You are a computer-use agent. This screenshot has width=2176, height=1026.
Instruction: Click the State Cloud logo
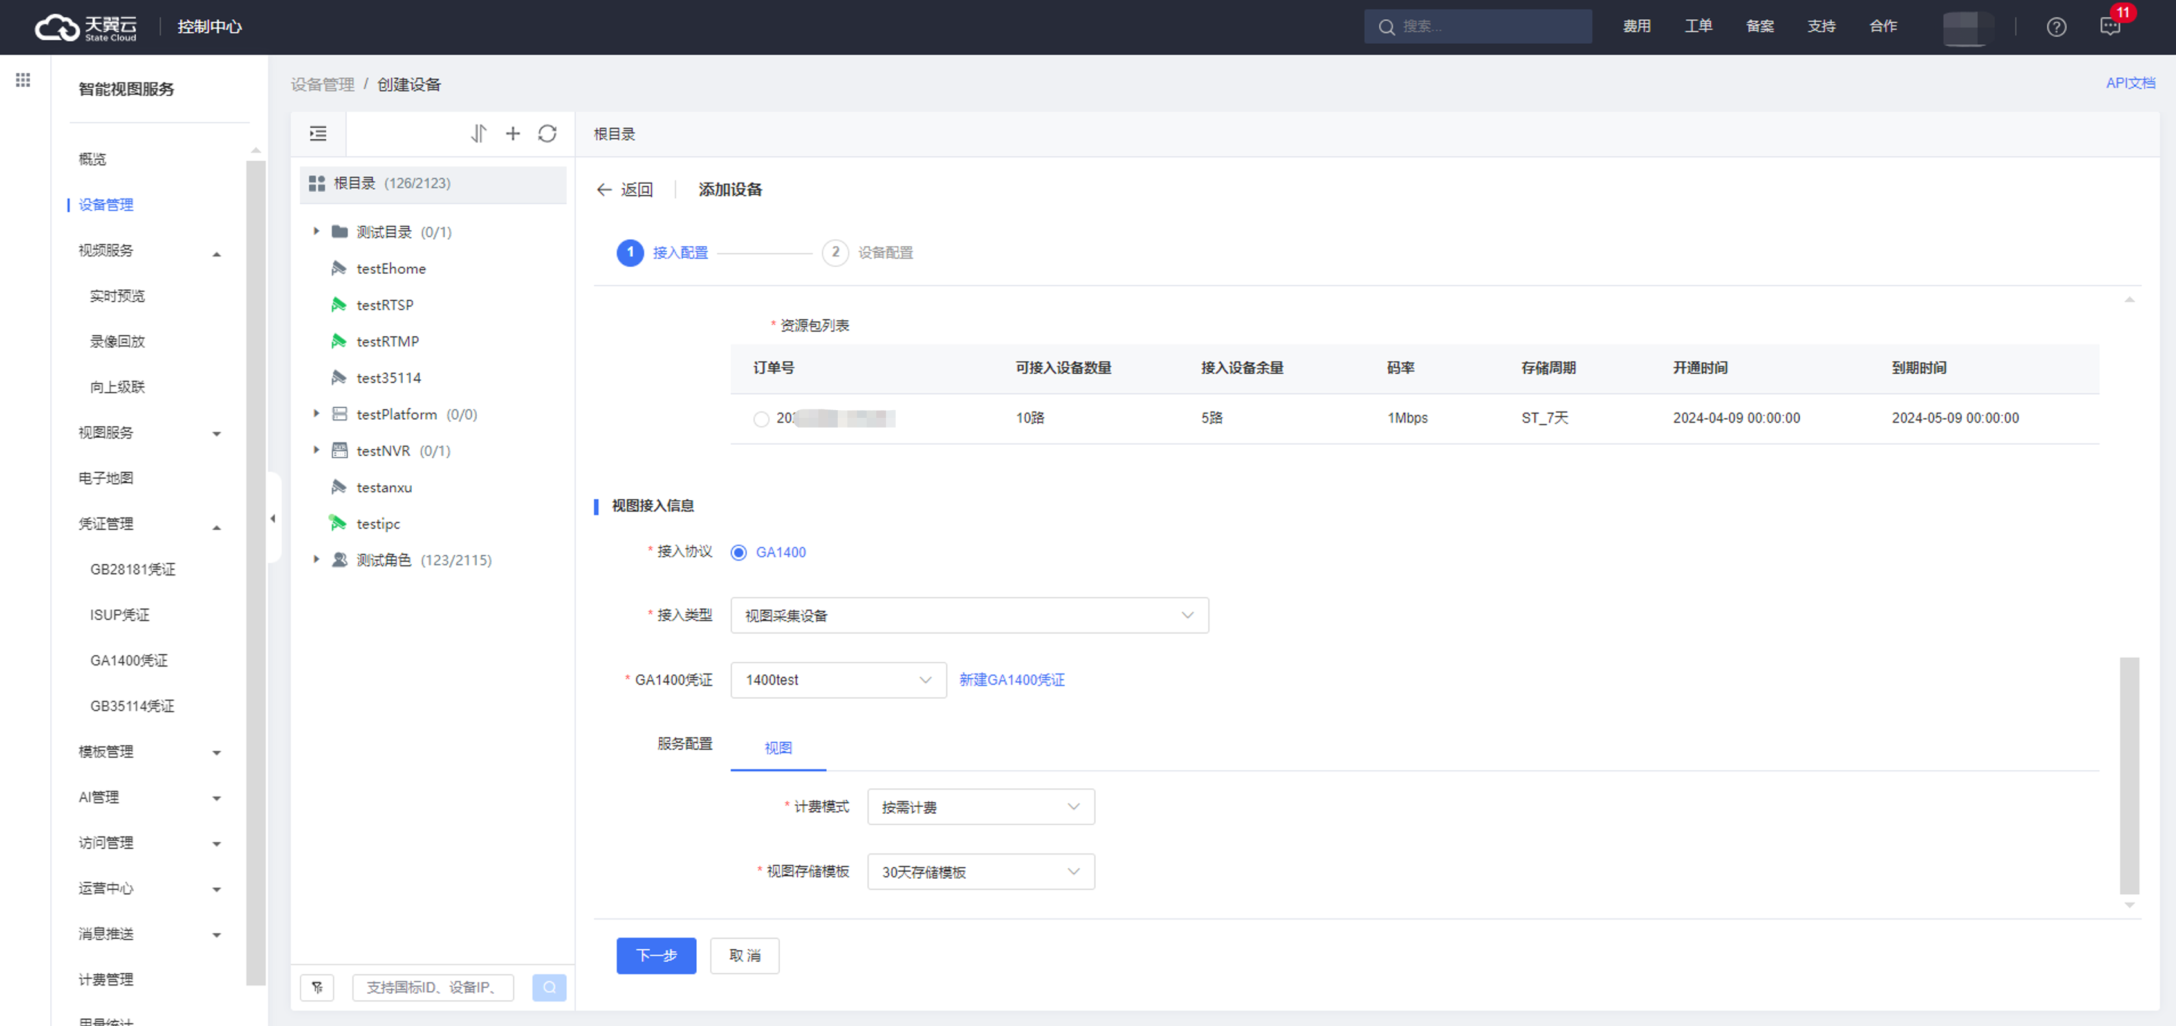86,27
